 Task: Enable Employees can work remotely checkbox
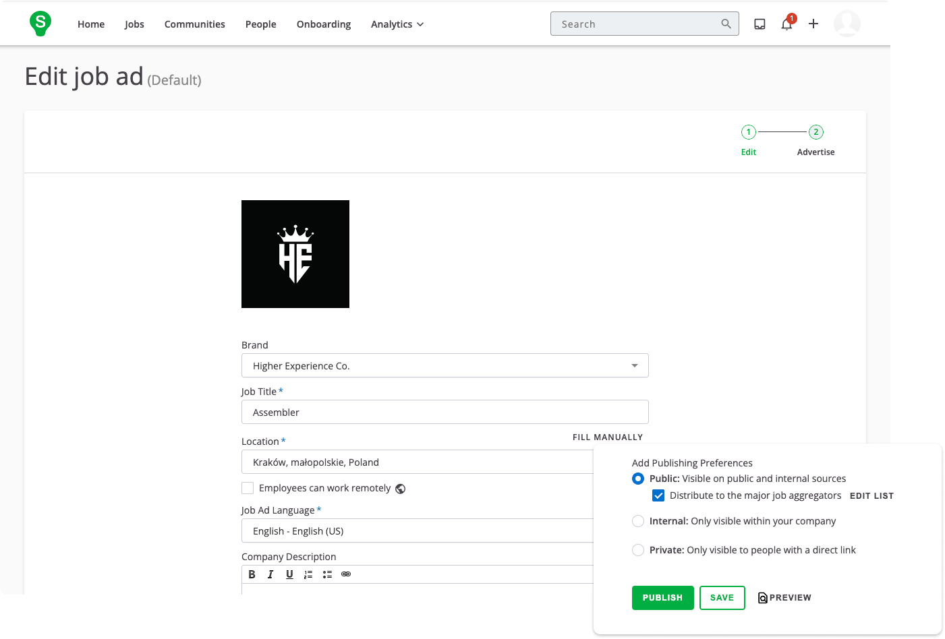pos(248,488)
